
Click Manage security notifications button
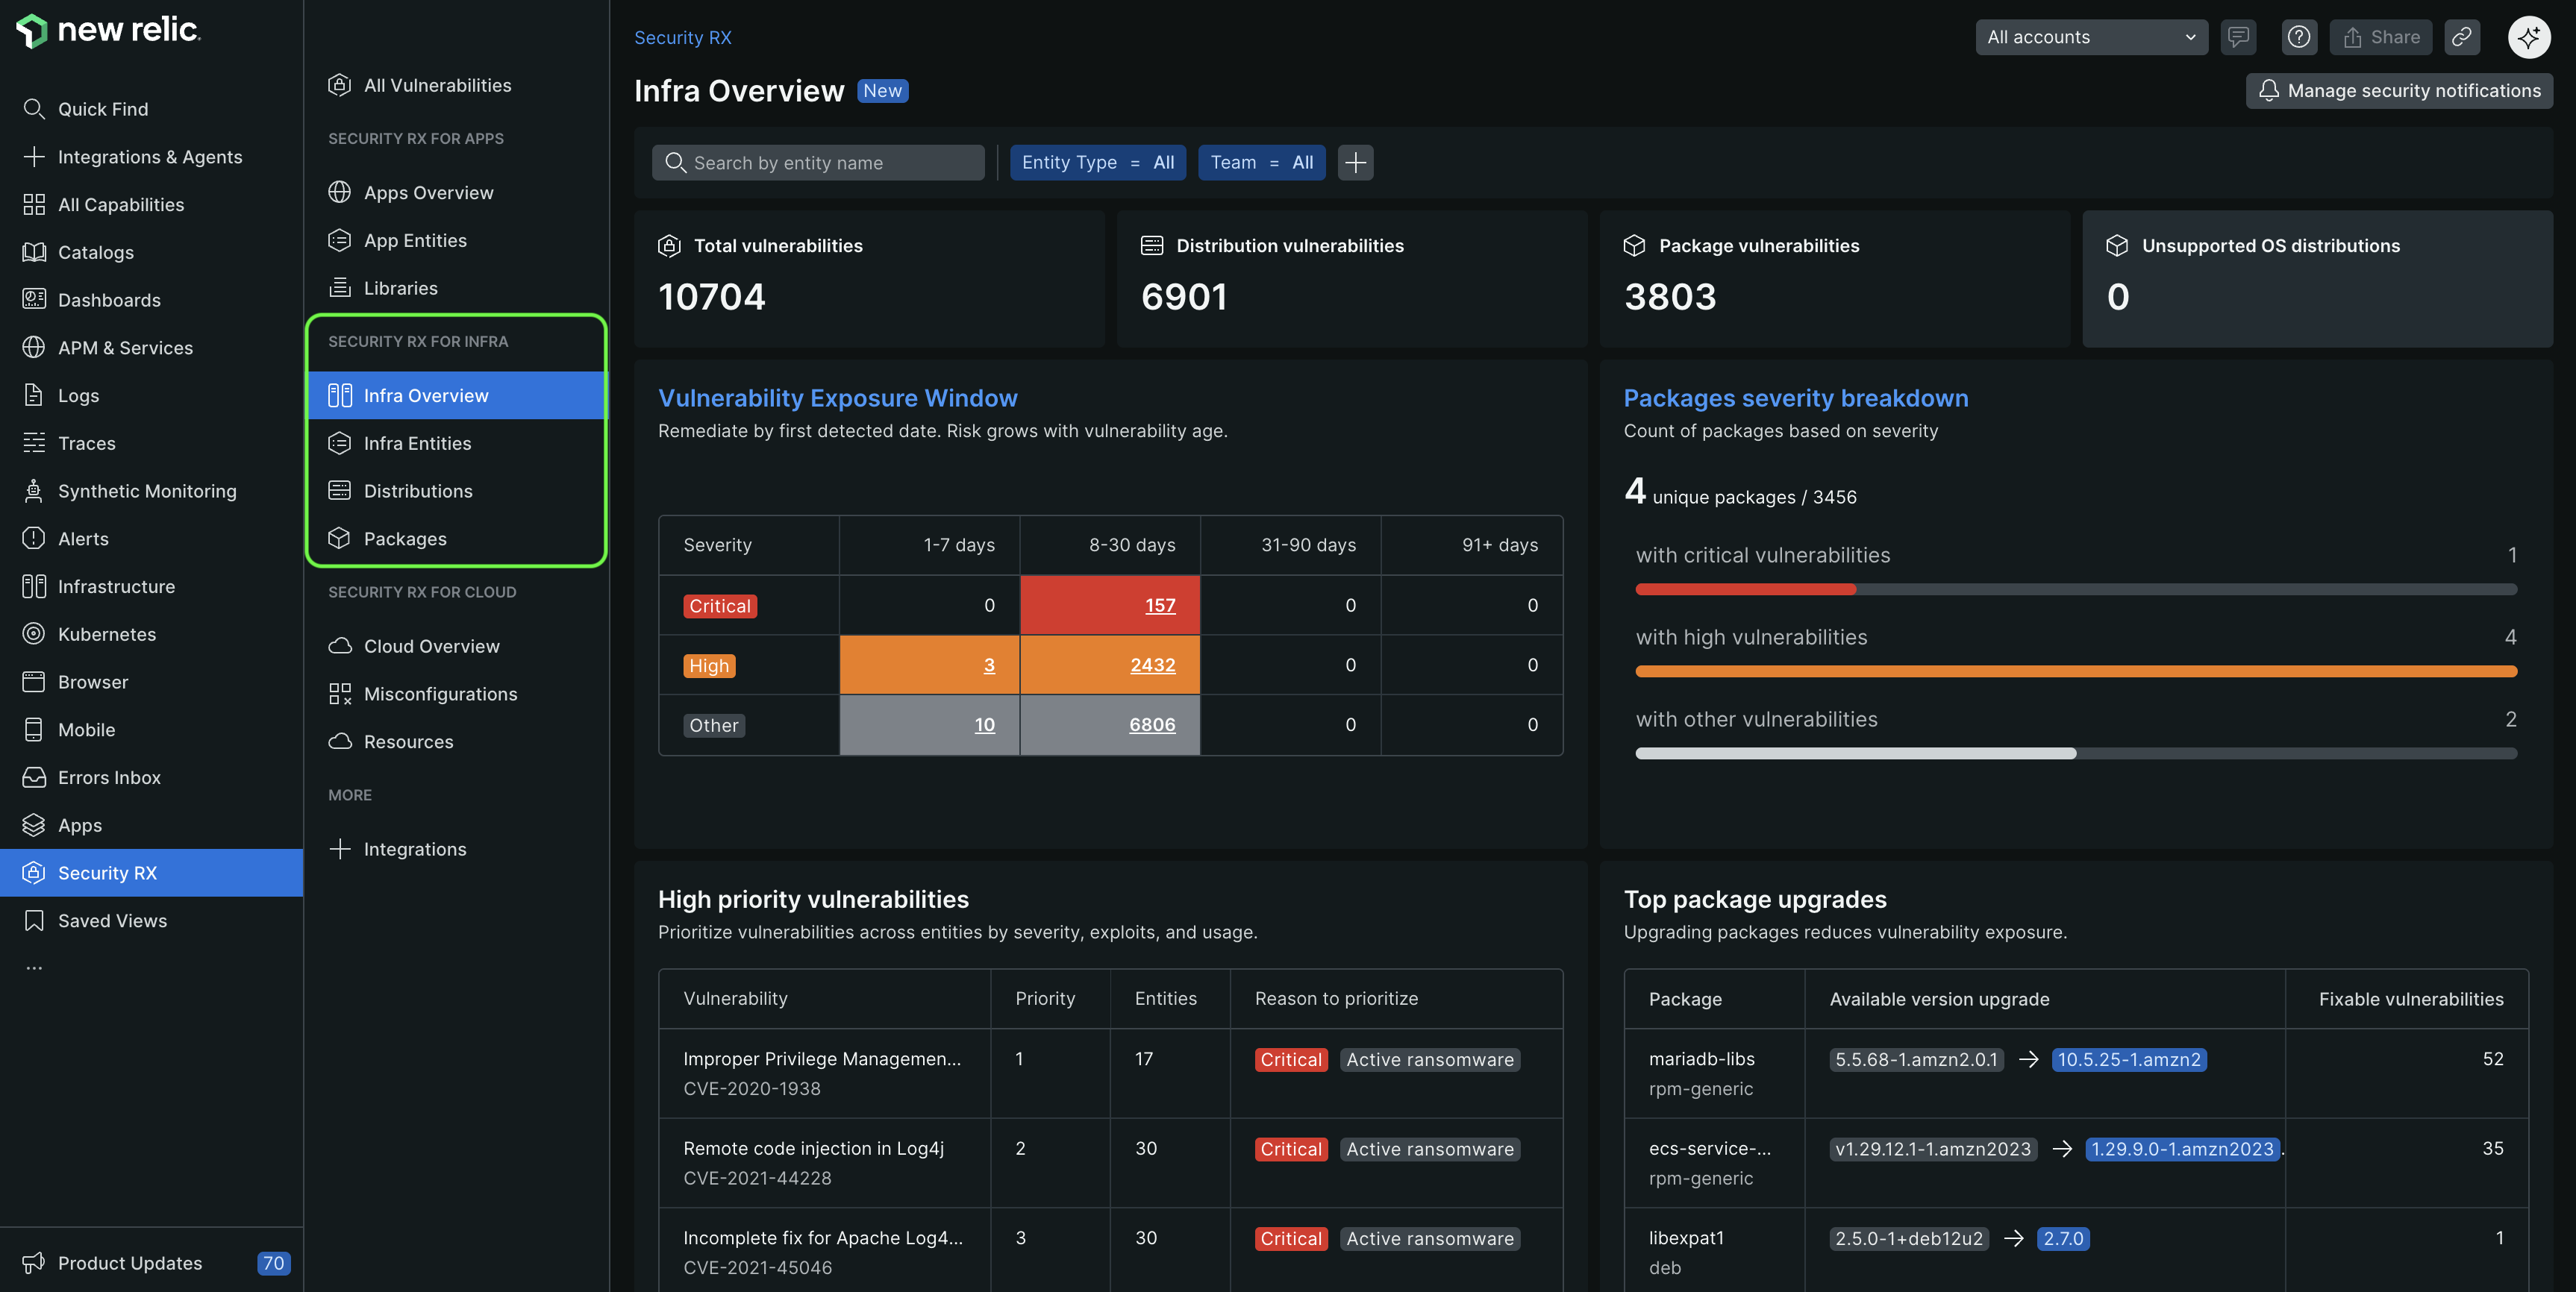click(x=2399, y=90)
